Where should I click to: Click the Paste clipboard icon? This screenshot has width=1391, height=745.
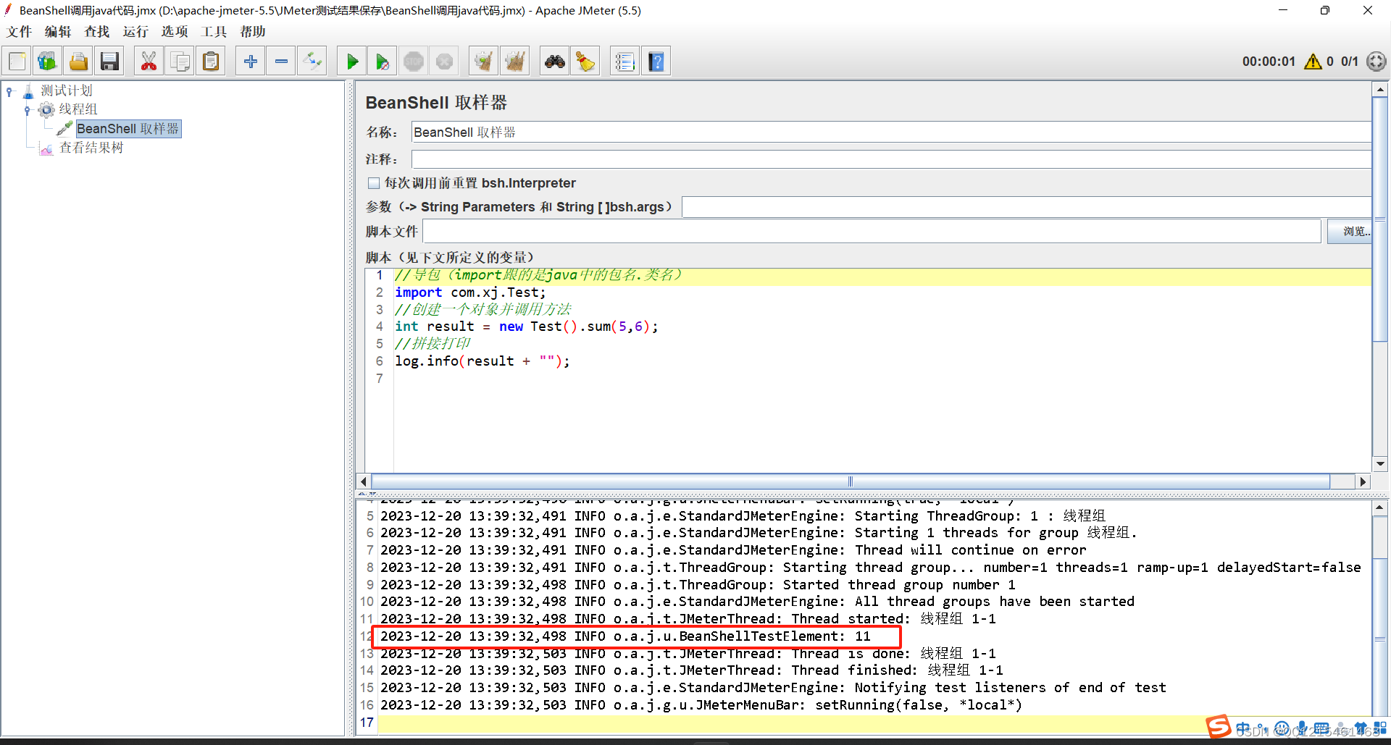coord(211,62)
